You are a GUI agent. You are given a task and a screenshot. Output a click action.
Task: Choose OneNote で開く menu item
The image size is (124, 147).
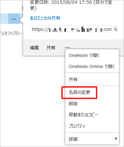pos(92,56)
